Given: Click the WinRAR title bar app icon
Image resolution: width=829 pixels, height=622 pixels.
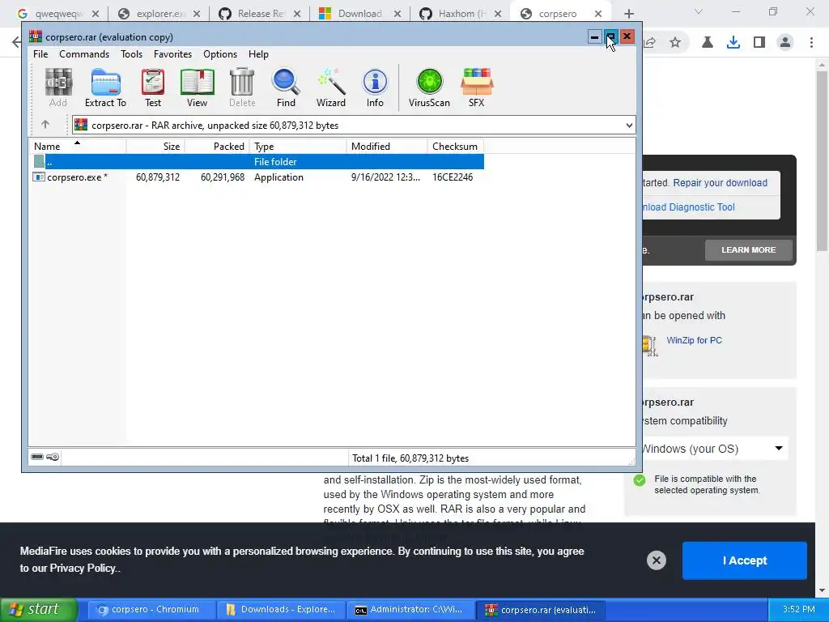Looking at the screenshot, I should click(36, 36).
